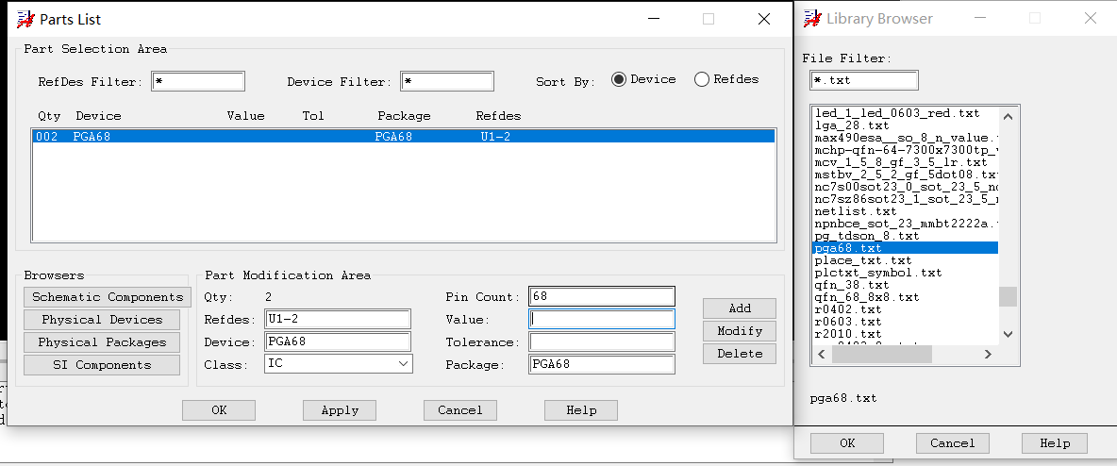
Task: Select the Device sort radio button
Action: coord(619,79)
